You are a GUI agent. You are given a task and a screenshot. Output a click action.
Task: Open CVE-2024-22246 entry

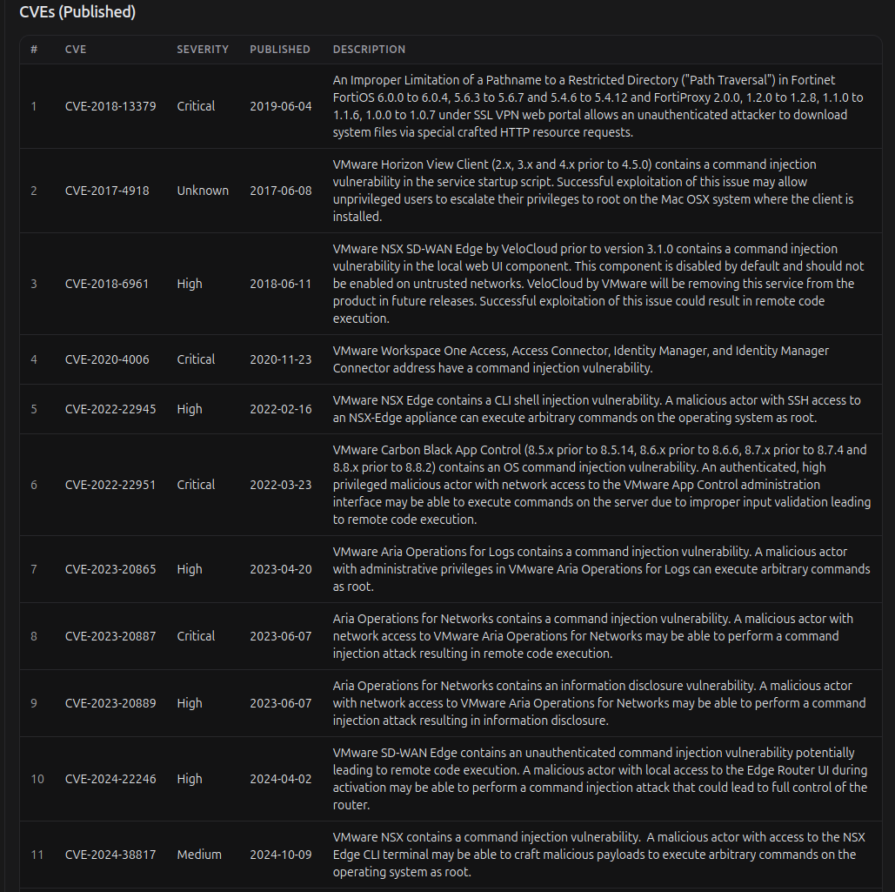coord(110,779)
